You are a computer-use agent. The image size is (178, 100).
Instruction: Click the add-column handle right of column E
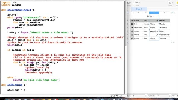click(173, 13)
